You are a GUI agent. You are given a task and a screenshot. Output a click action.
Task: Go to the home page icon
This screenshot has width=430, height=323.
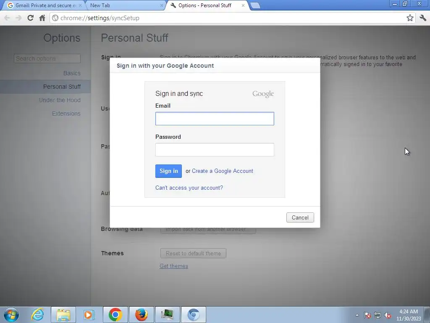pyautogui.click(x=42, y=18)
